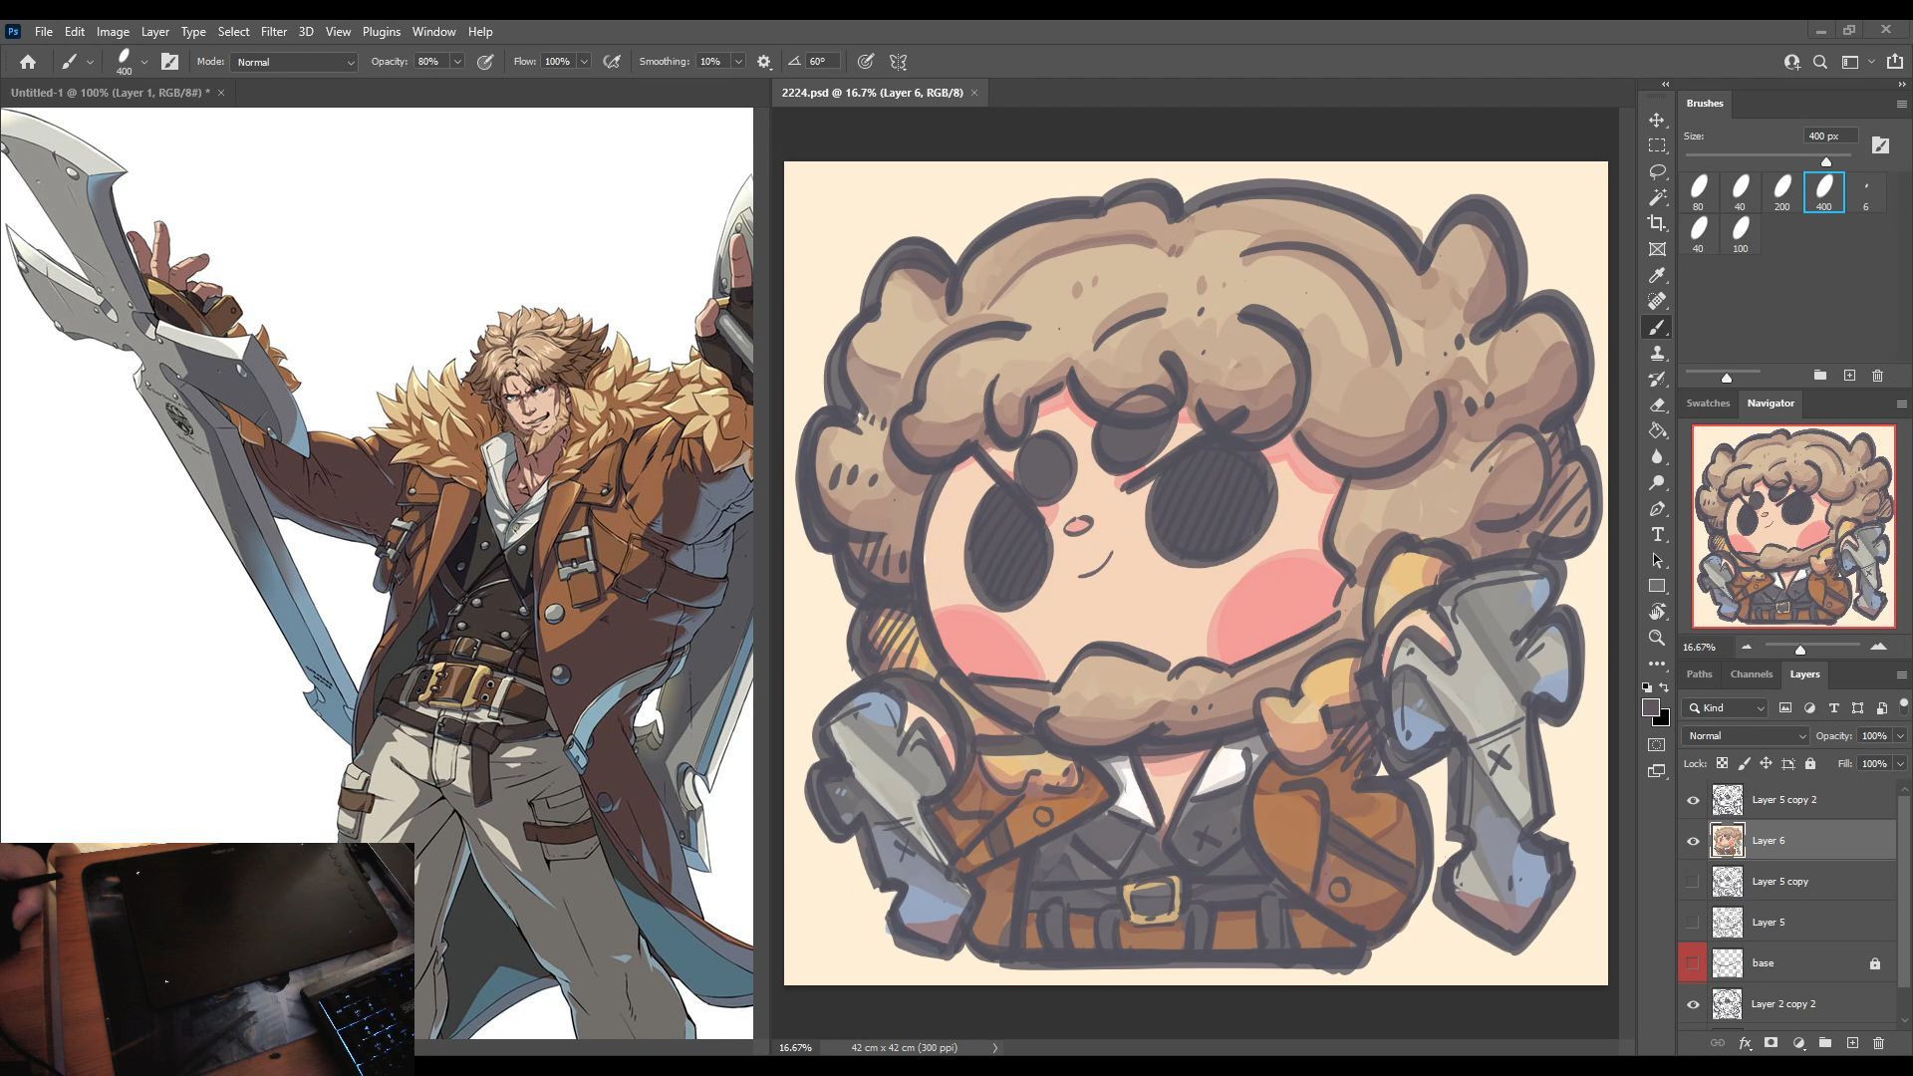Enable airbrush-style build-up
This screenshot has height=1076, width=1913.
point(612,62)
